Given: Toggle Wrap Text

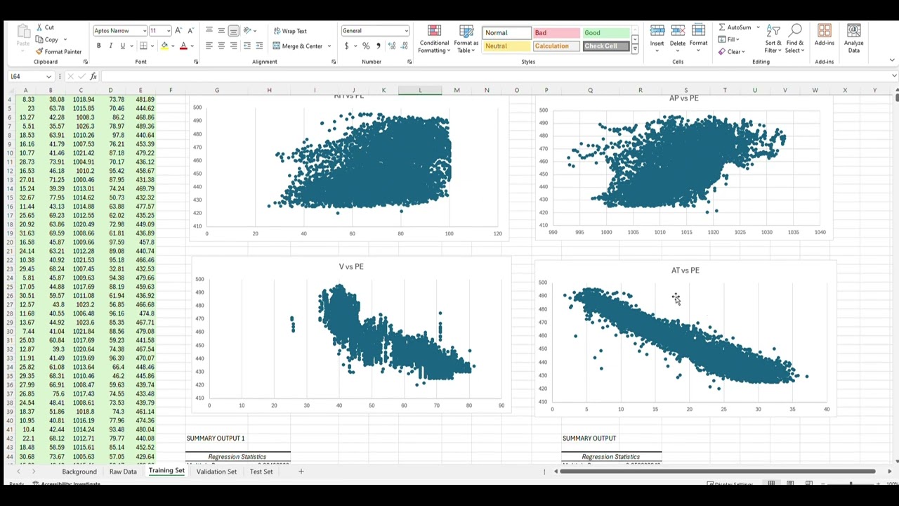Looking at the screenshot, I should tap(290, 31).
